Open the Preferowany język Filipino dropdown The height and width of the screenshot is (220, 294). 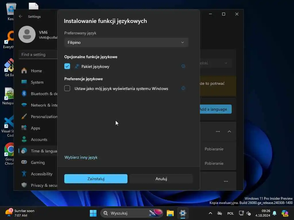point(126,42)
